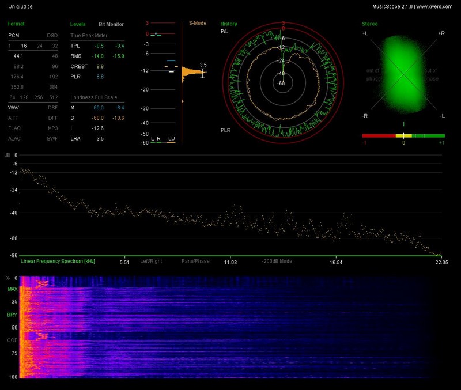Click the 88.2 sample rate indicator
This screenshot has height=390, width=461.
point(18,66)
